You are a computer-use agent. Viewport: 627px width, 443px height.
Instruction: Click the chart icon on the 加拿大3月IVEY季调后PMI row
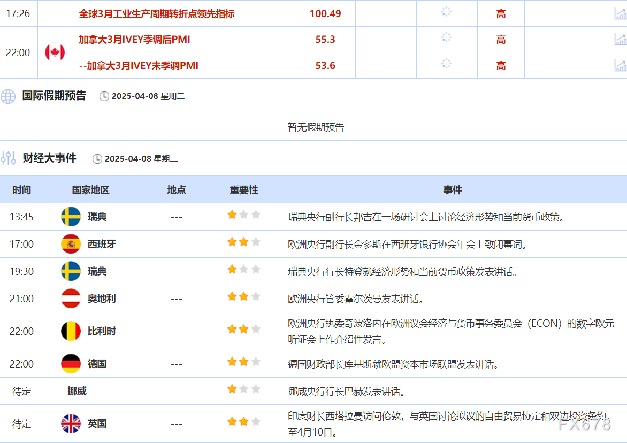tap(620, 39)
